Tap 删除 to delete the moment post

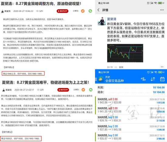click(x=121, y=67)
